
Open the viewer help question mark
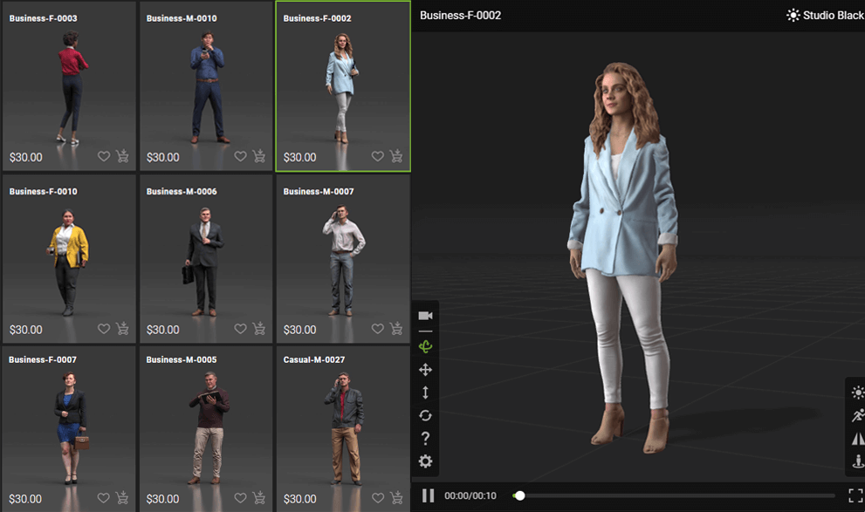pyautogui.click(x=425, y=438)
